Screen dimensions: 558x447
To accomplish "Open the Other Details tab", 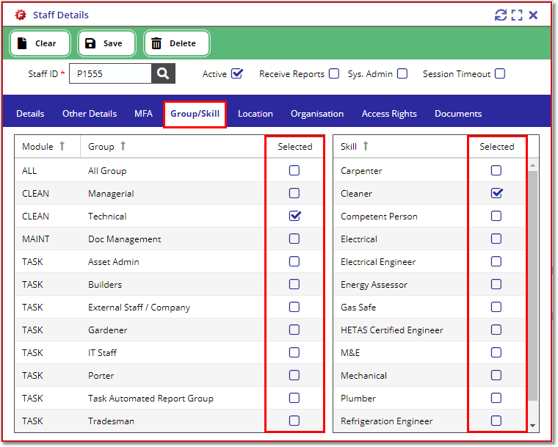I will [x=90, y=114].
